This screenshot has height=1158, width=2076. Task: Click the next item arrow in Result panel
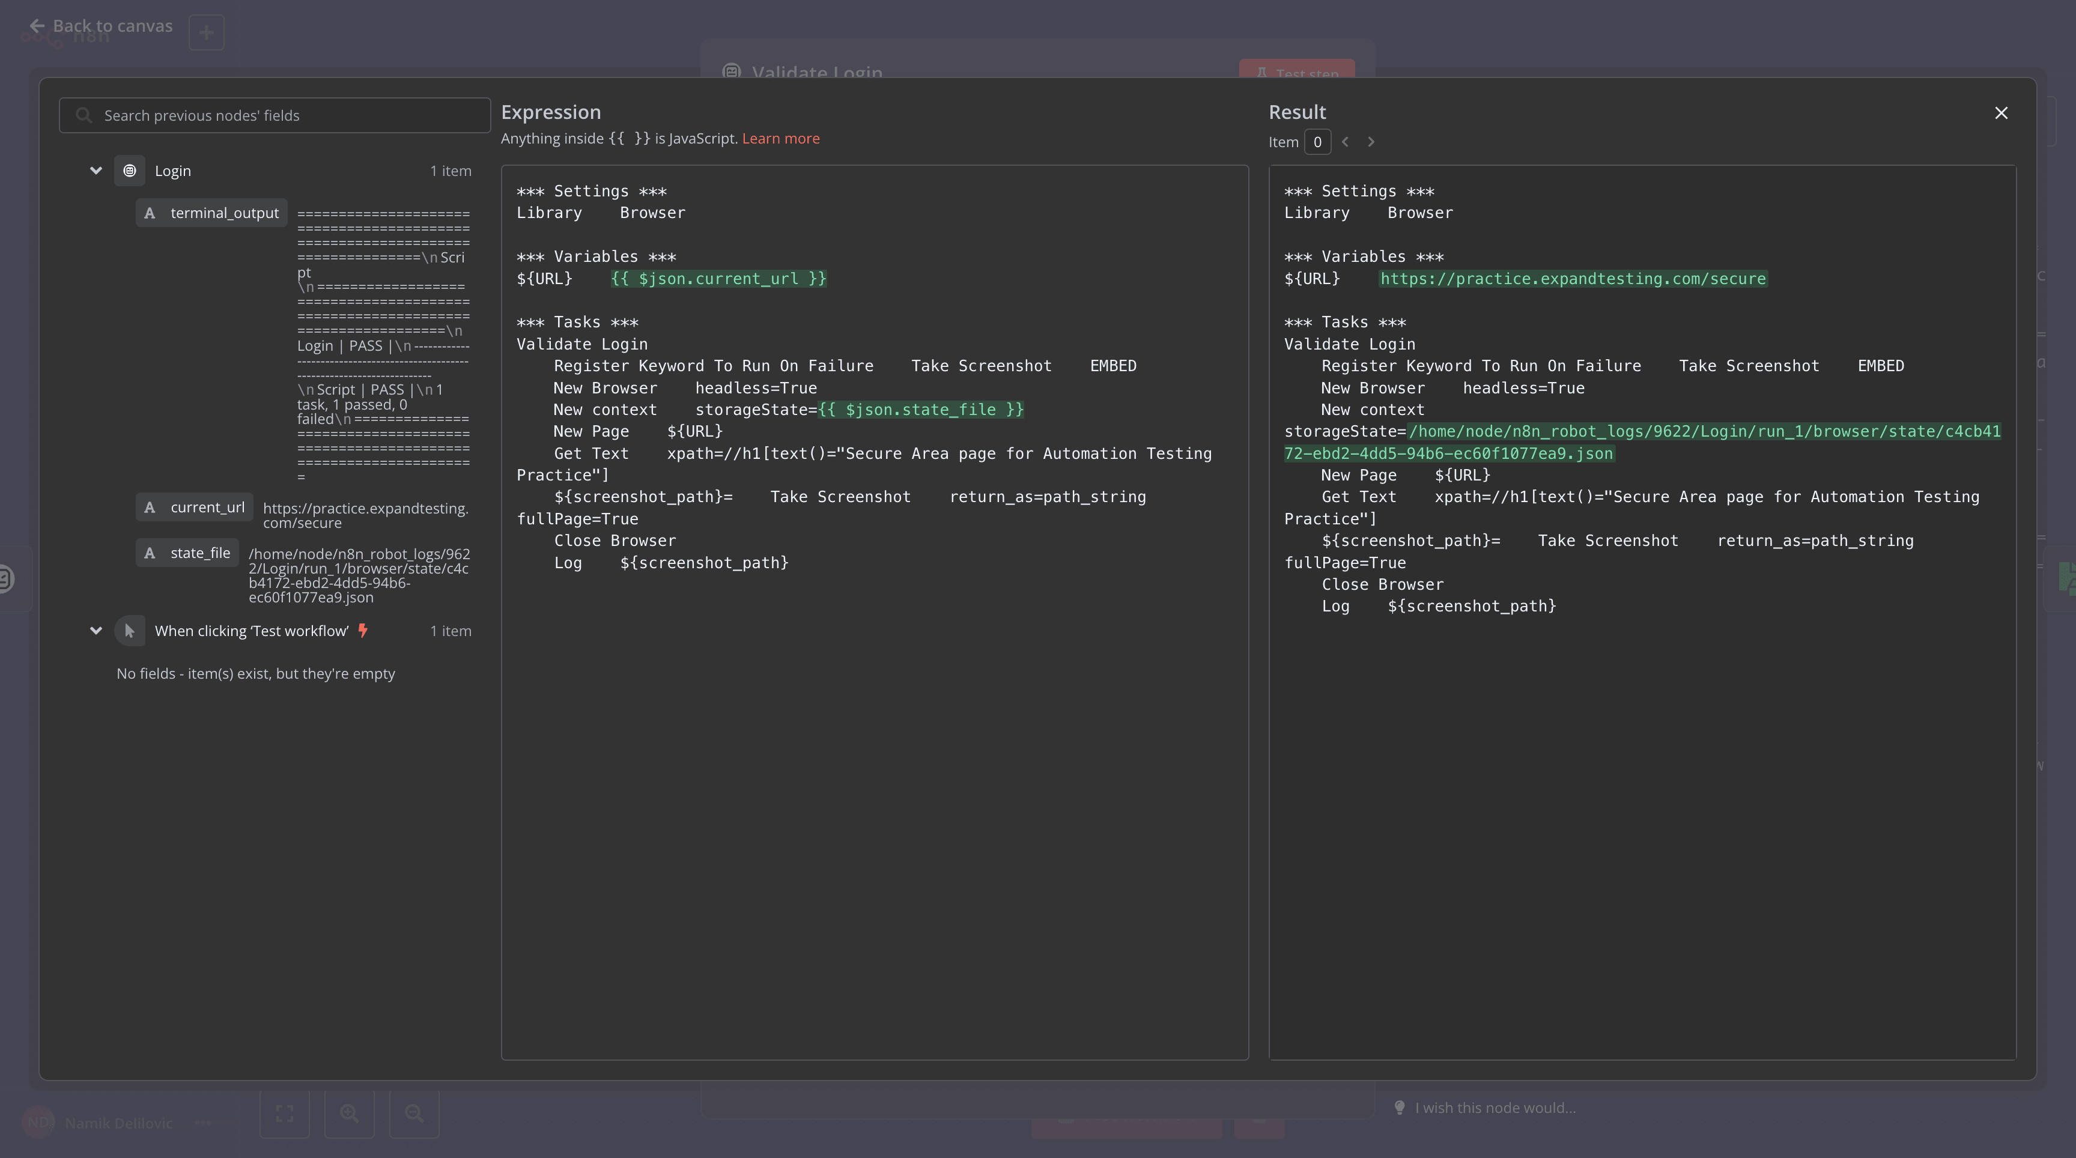point(1370,142)
